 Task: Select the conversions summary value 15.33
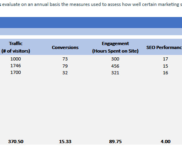click(65, 142)
